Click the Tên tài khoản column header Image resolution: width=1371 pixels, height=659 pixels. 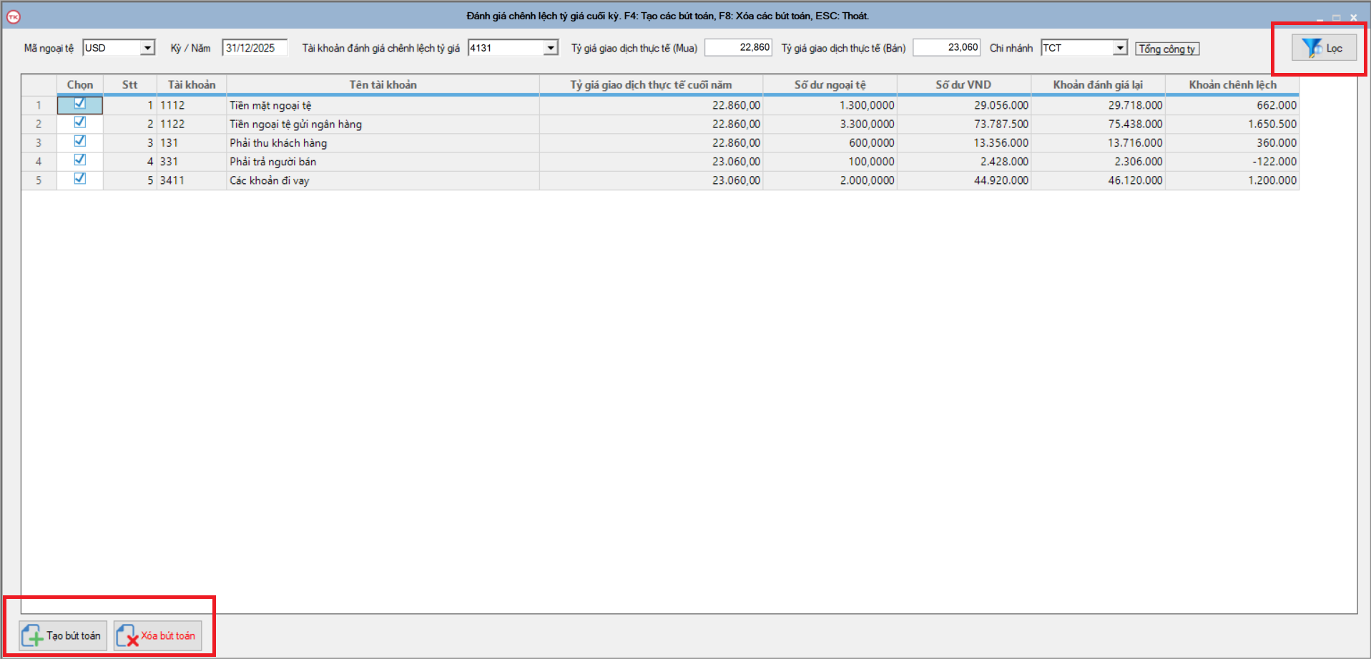pos(383,84)
